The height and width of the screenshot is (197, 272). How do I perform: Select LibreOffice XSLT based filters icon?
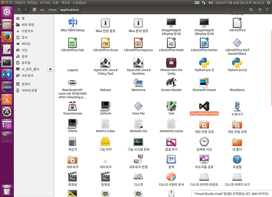coord(237,43)
